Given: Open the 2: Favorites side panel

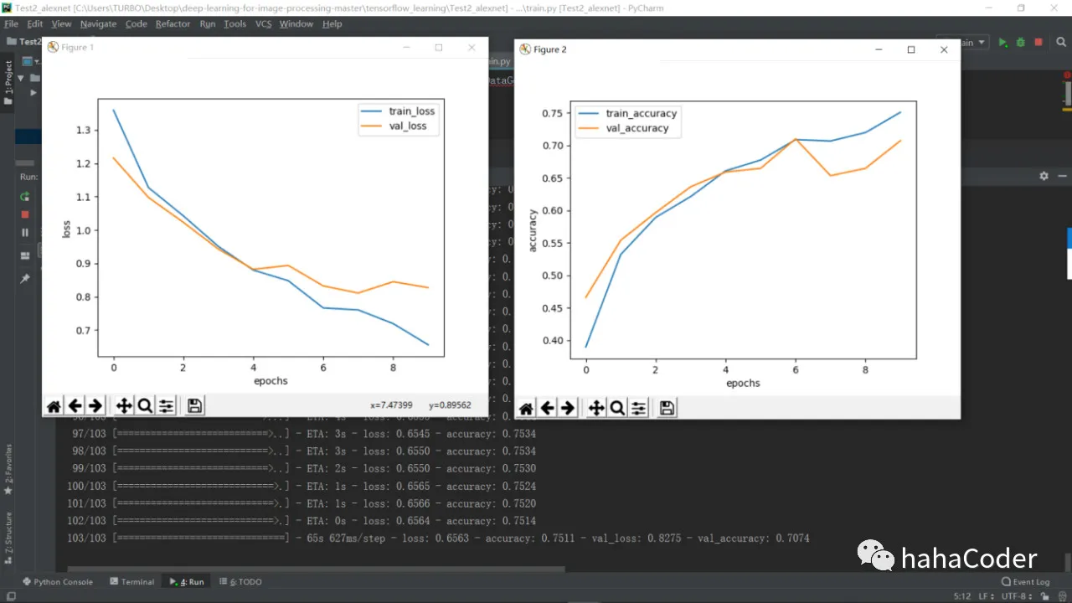Looking at the screenshot, I should 8,470.
